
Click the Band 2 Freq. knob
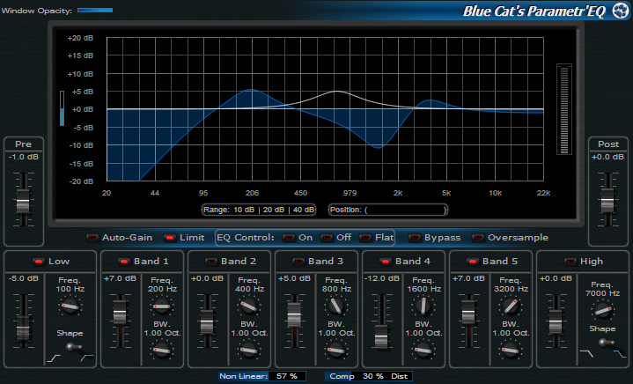pyautogui.click(x=249, y=306)
